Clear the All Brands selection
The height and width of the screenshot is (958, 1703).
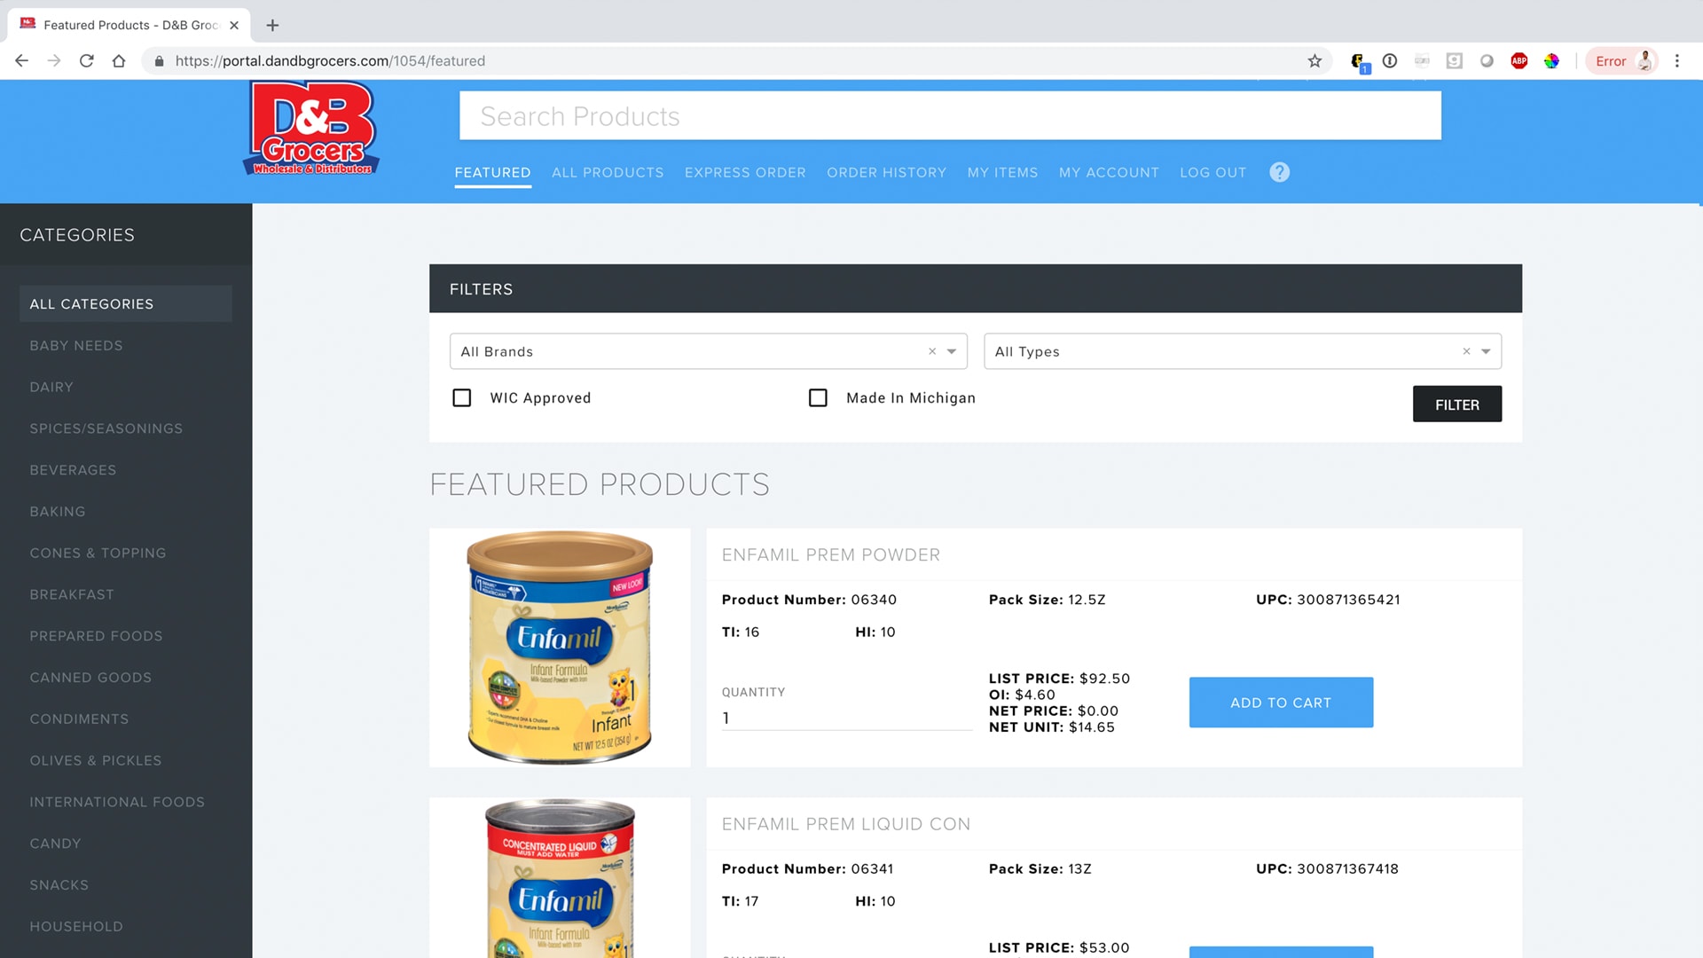932,351
